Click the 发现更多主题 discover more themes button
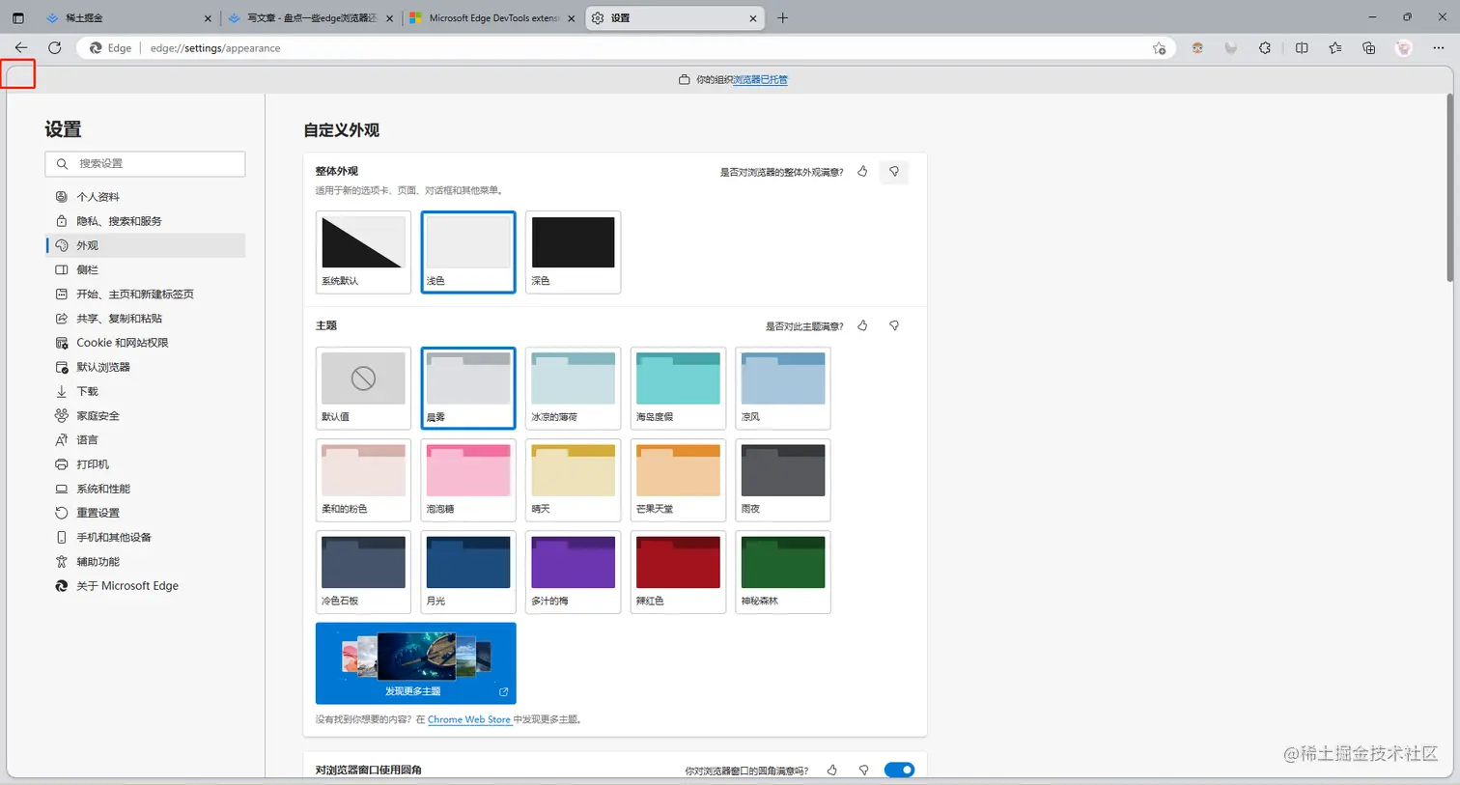This screenshot has height=785, width=1460. tap(415, 663)
